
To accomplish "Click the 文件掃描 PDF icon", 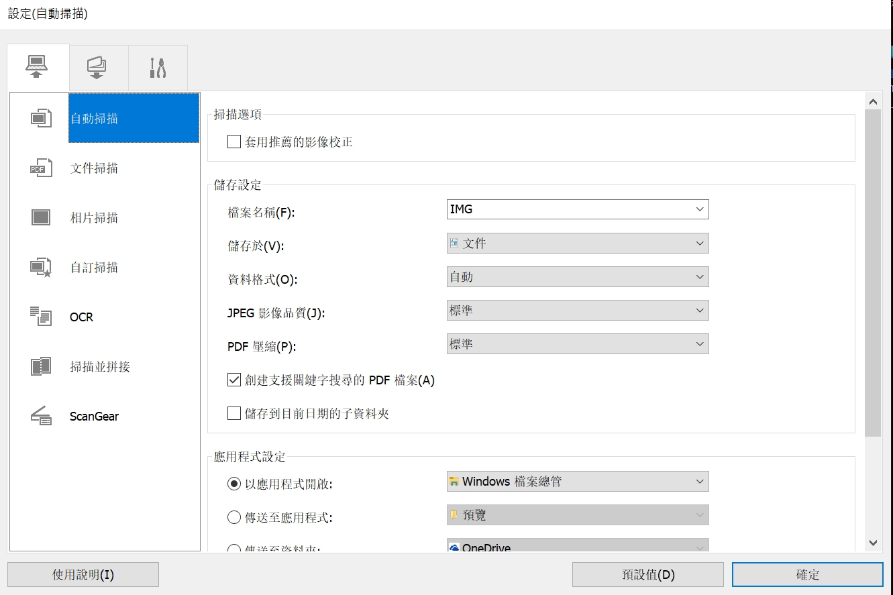I will (x=41, y=168).
